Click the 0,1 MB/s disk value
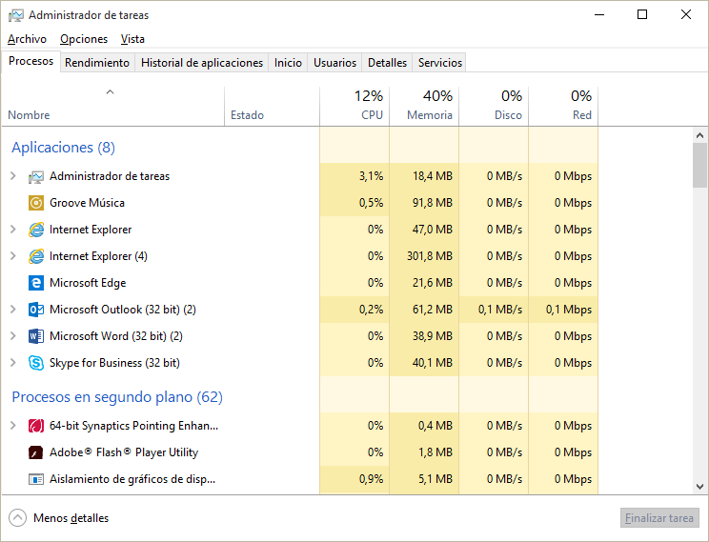Viewport: 709px width, 542px height. pos(500,310)
